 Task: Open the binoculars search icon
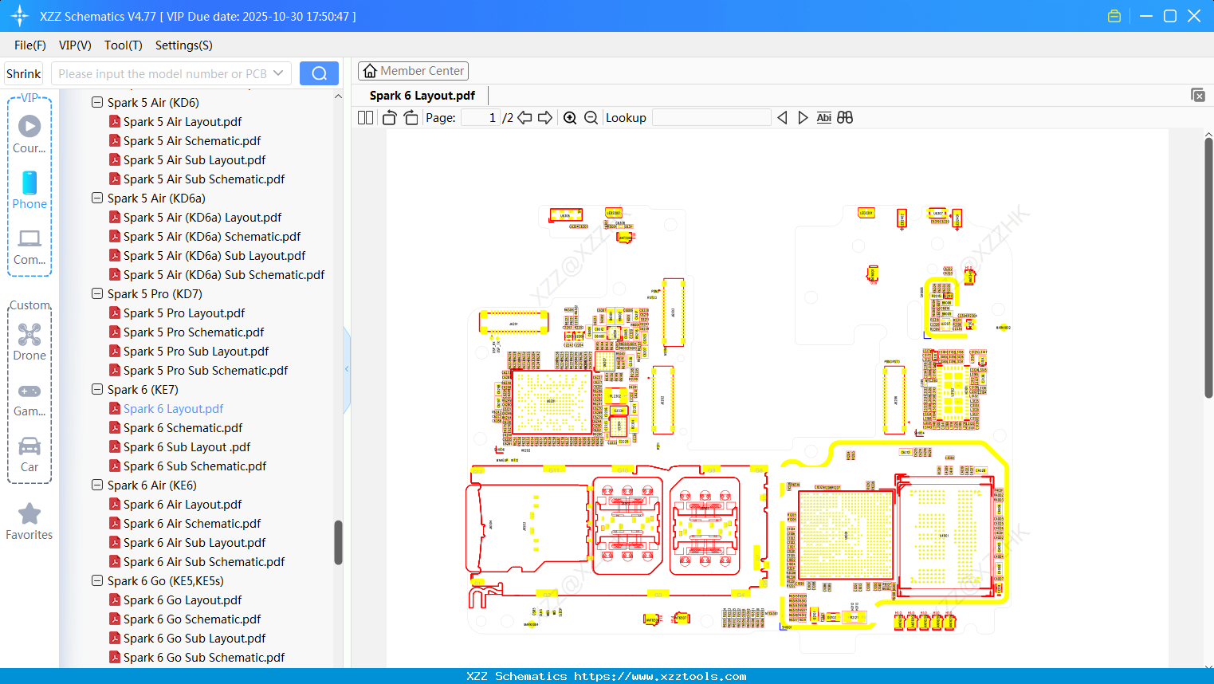pos(845,117)
